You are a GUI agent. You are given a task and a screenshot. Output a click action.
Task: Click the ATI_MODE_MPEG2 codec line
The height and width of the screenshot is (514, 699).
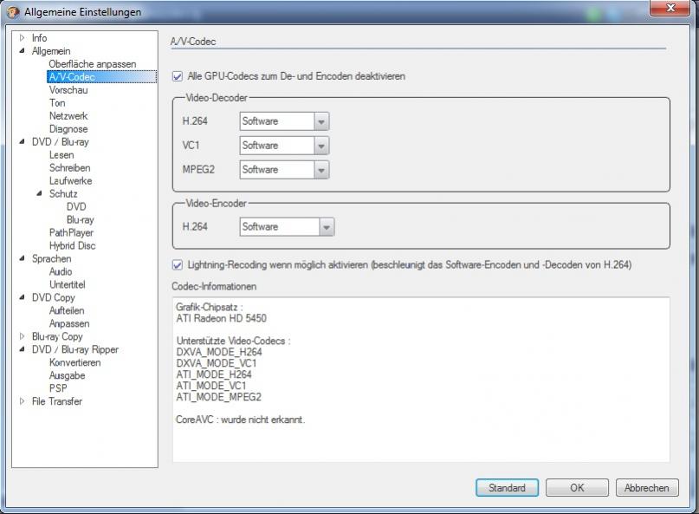pos(218,397)
